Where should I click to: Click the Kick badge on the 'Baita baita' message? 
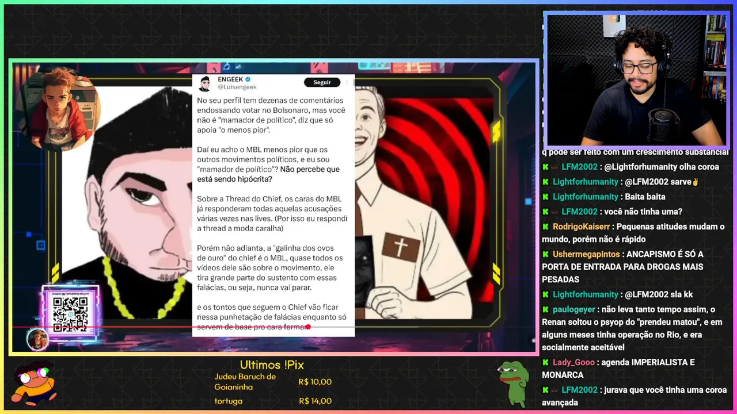click(545, 197)
